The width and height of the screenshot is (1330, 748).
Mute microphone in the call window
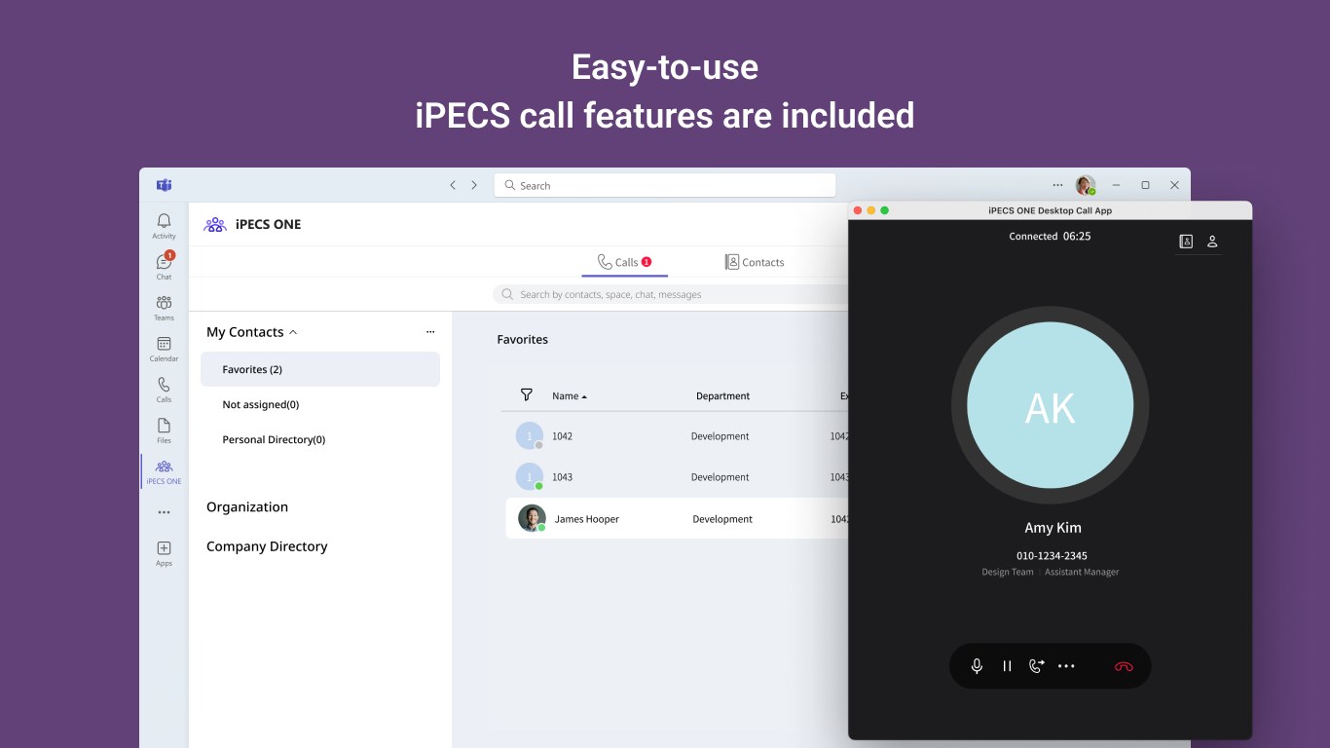pyautogui.click(x=977, y=666)
